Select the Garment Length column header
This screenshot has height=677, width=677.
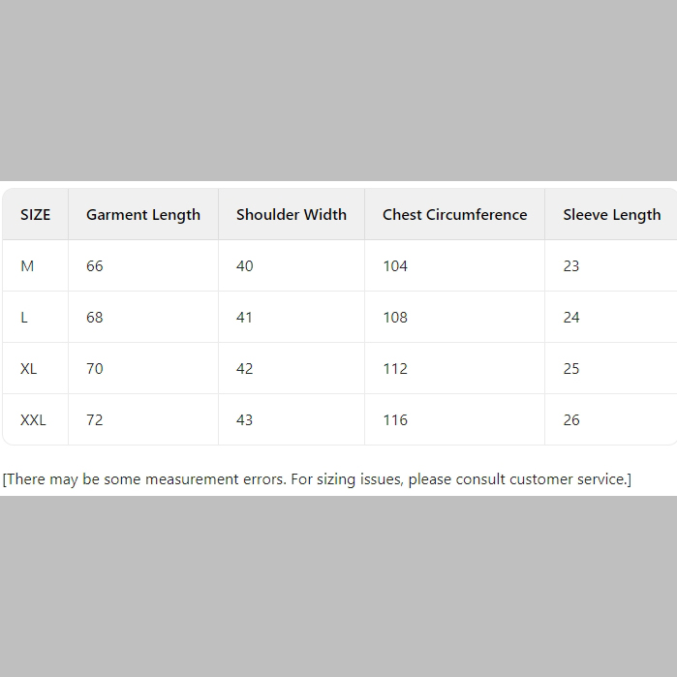pyautogui.click(x=143, y=215)
